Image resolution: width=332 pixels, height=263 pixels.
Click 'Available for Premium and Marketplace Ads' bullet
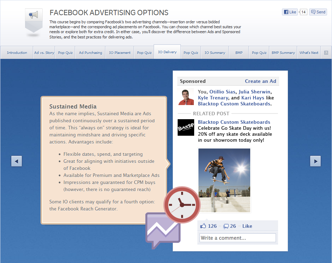[112, 175]
